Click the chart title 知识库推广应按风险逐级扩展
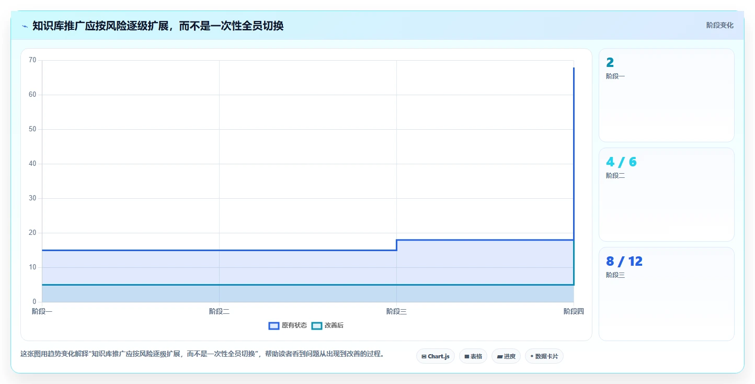The width and height of the screenshot is (755, 384). (x=158, y=26)
